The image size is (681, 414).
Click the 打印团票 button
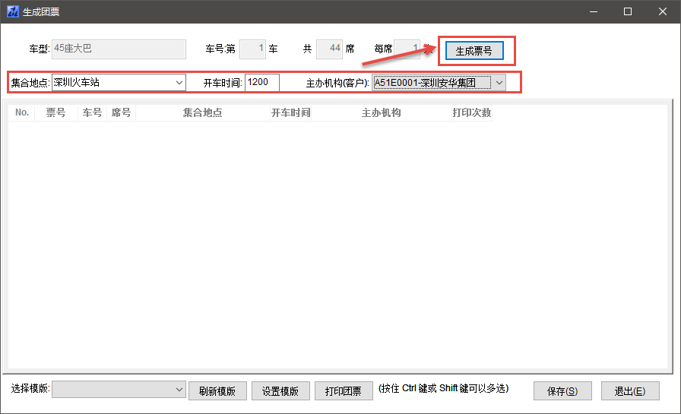coord(343,391)
